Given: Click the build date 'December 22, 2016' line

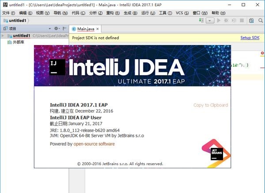Looking at the screenshot, I should pyautogui.click(x=81, y=111).
